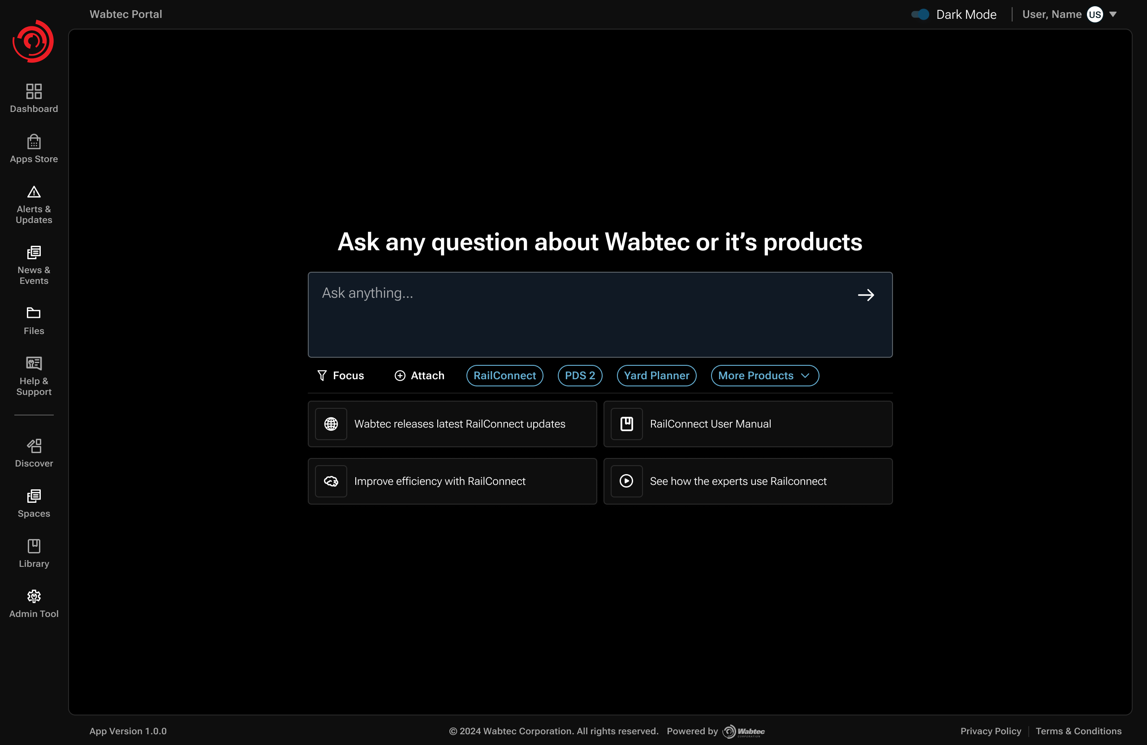The image size is (1147, 745).
Task: Open the Terms & Conditions link
Action: [1078, 731]
